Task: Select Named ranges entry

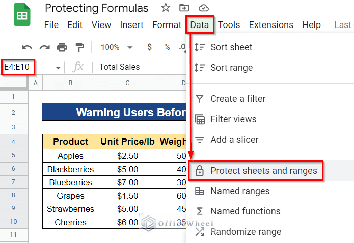Action: [x=270, y=191]
